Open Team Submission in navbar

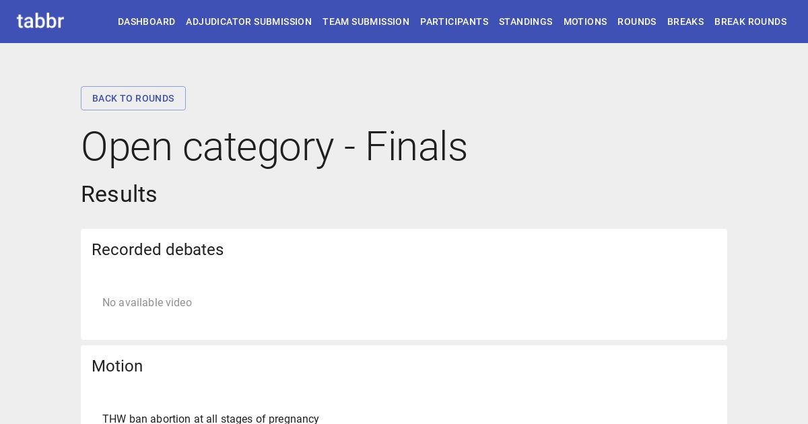click(x=366, y=22)
